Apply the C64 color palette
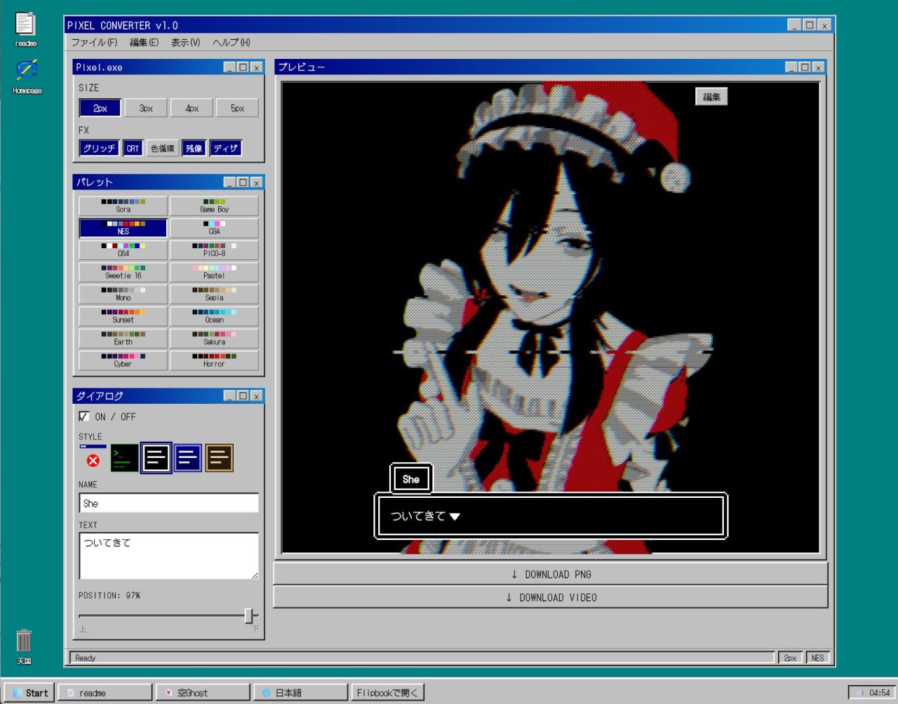898x704 pixels. point(123,250)
